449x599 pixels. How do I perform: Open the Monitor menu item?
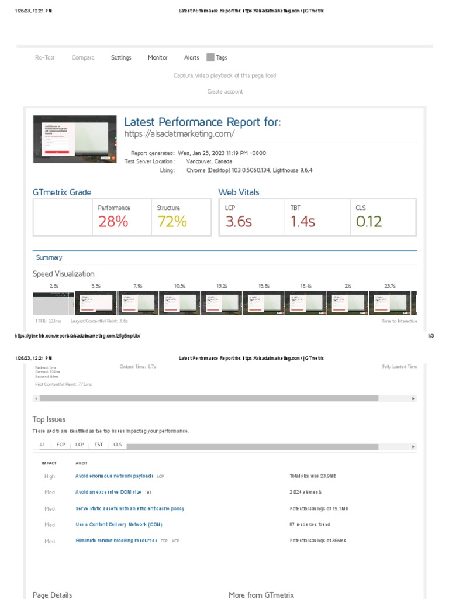(x=158, y=58)
